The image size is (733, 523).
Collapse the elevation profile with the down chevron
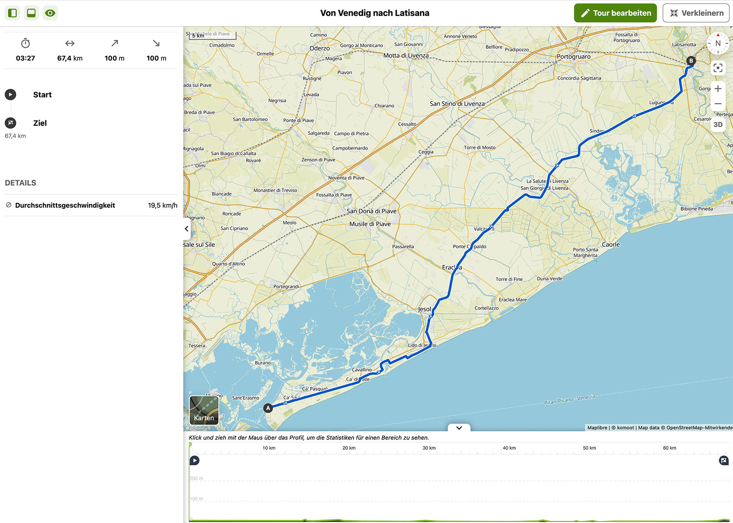point(459,428)
